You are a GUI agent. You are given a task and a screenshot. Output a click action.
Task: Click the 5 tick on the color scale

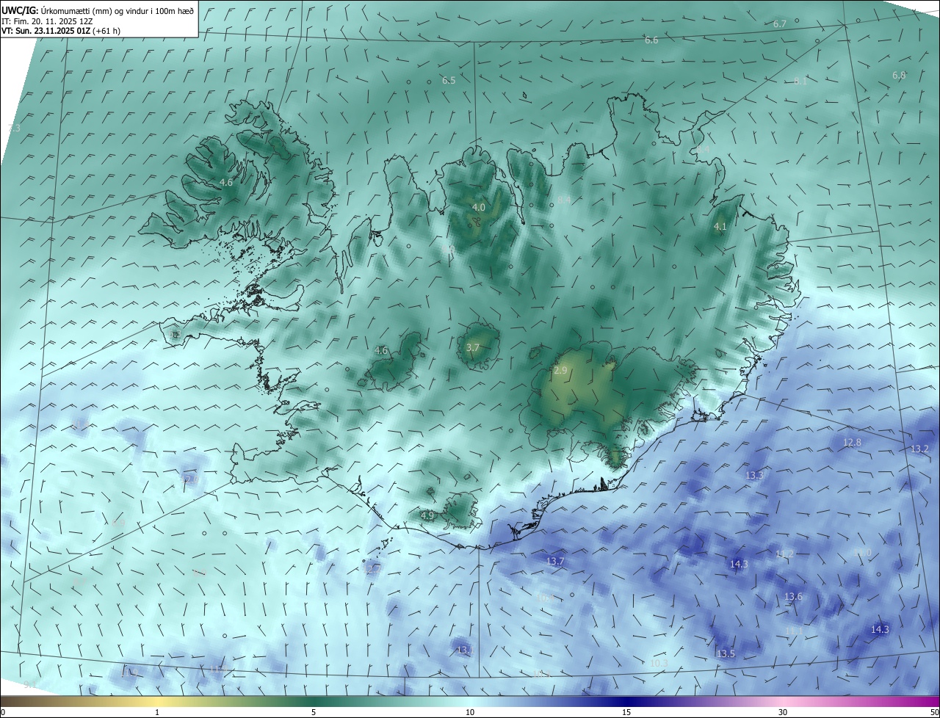click(x=314, y=713)
